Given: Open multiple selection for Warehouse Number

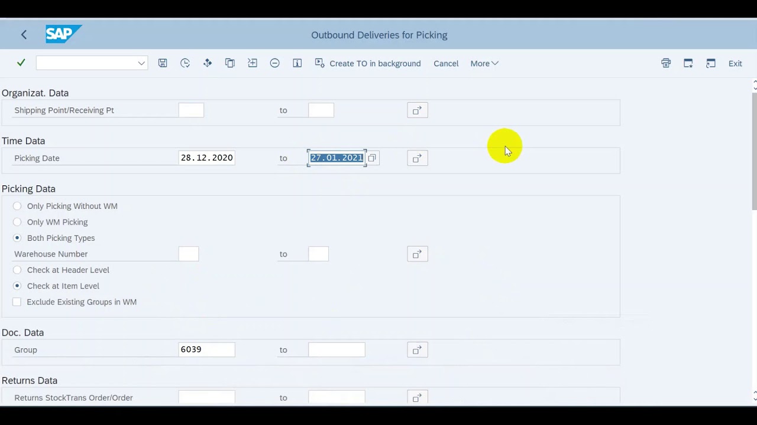Looking at the screenshot, I should coord(418,254).
